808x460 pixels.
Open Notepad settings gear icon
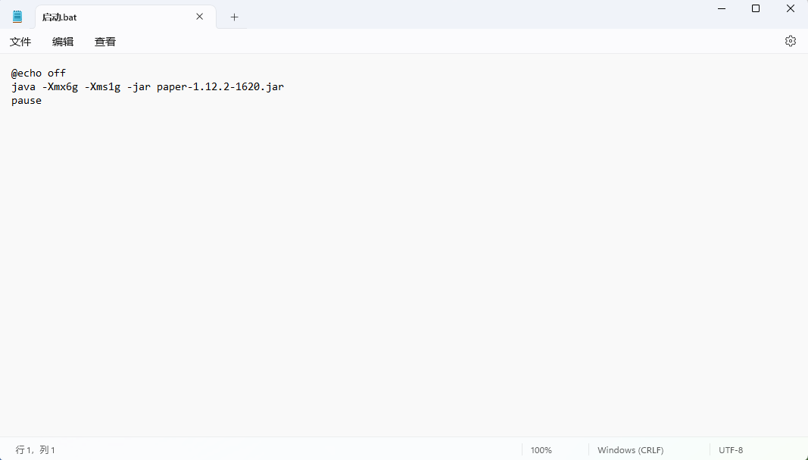pos(791,41)
